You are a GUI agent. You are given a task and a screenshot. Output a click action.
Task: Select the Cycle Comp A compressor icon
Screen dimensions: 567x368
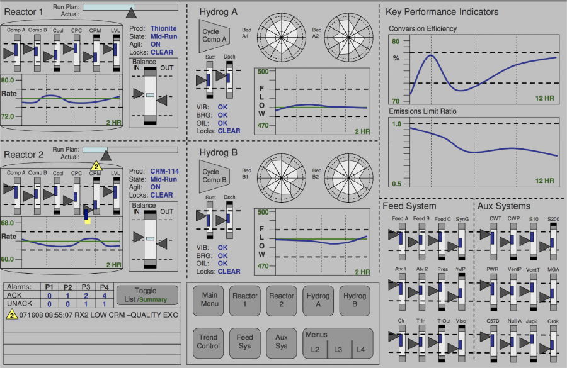[214, 35]
